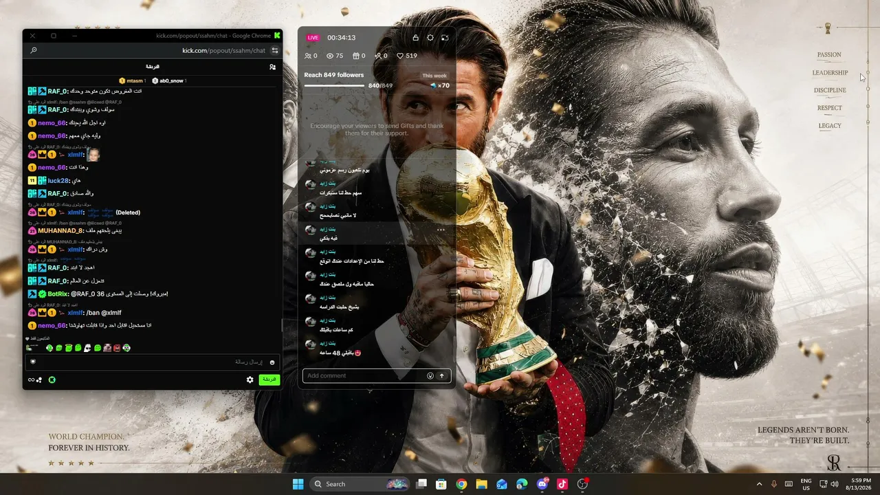The height and width of the screenshot is (495, 880).
Task: Click the volume icon in system tray
Action: point(835,484)
